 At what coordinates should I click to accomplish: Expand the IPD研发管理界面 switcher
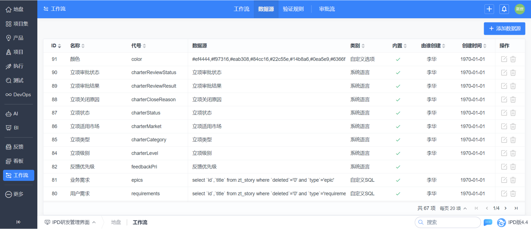pyautogui.click(x=70, y=222)
